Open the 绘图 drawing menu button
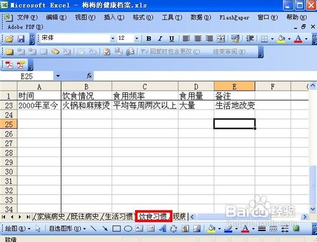Image resolution: width=317 pixels, height=242 pixels. (x=18, y=229)
